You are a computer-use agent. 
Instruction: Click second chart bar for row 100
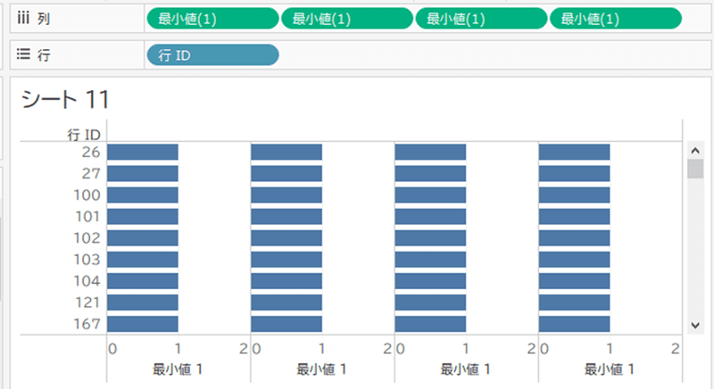coord(286,194)
